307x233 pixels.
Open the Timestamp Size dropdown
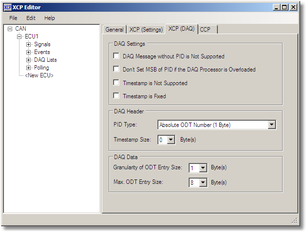point(171,140)
